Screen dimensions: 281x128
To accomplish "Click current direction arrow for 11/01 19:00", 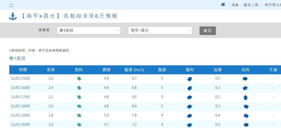I will (x=246, y=116).
